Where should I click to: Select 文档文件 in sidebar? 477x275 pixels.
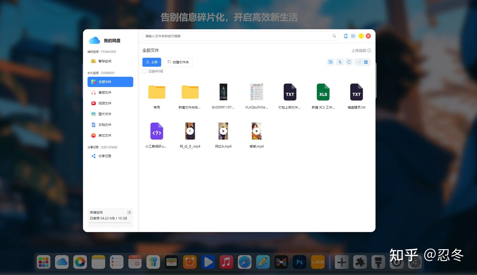(x=110, y=125)
